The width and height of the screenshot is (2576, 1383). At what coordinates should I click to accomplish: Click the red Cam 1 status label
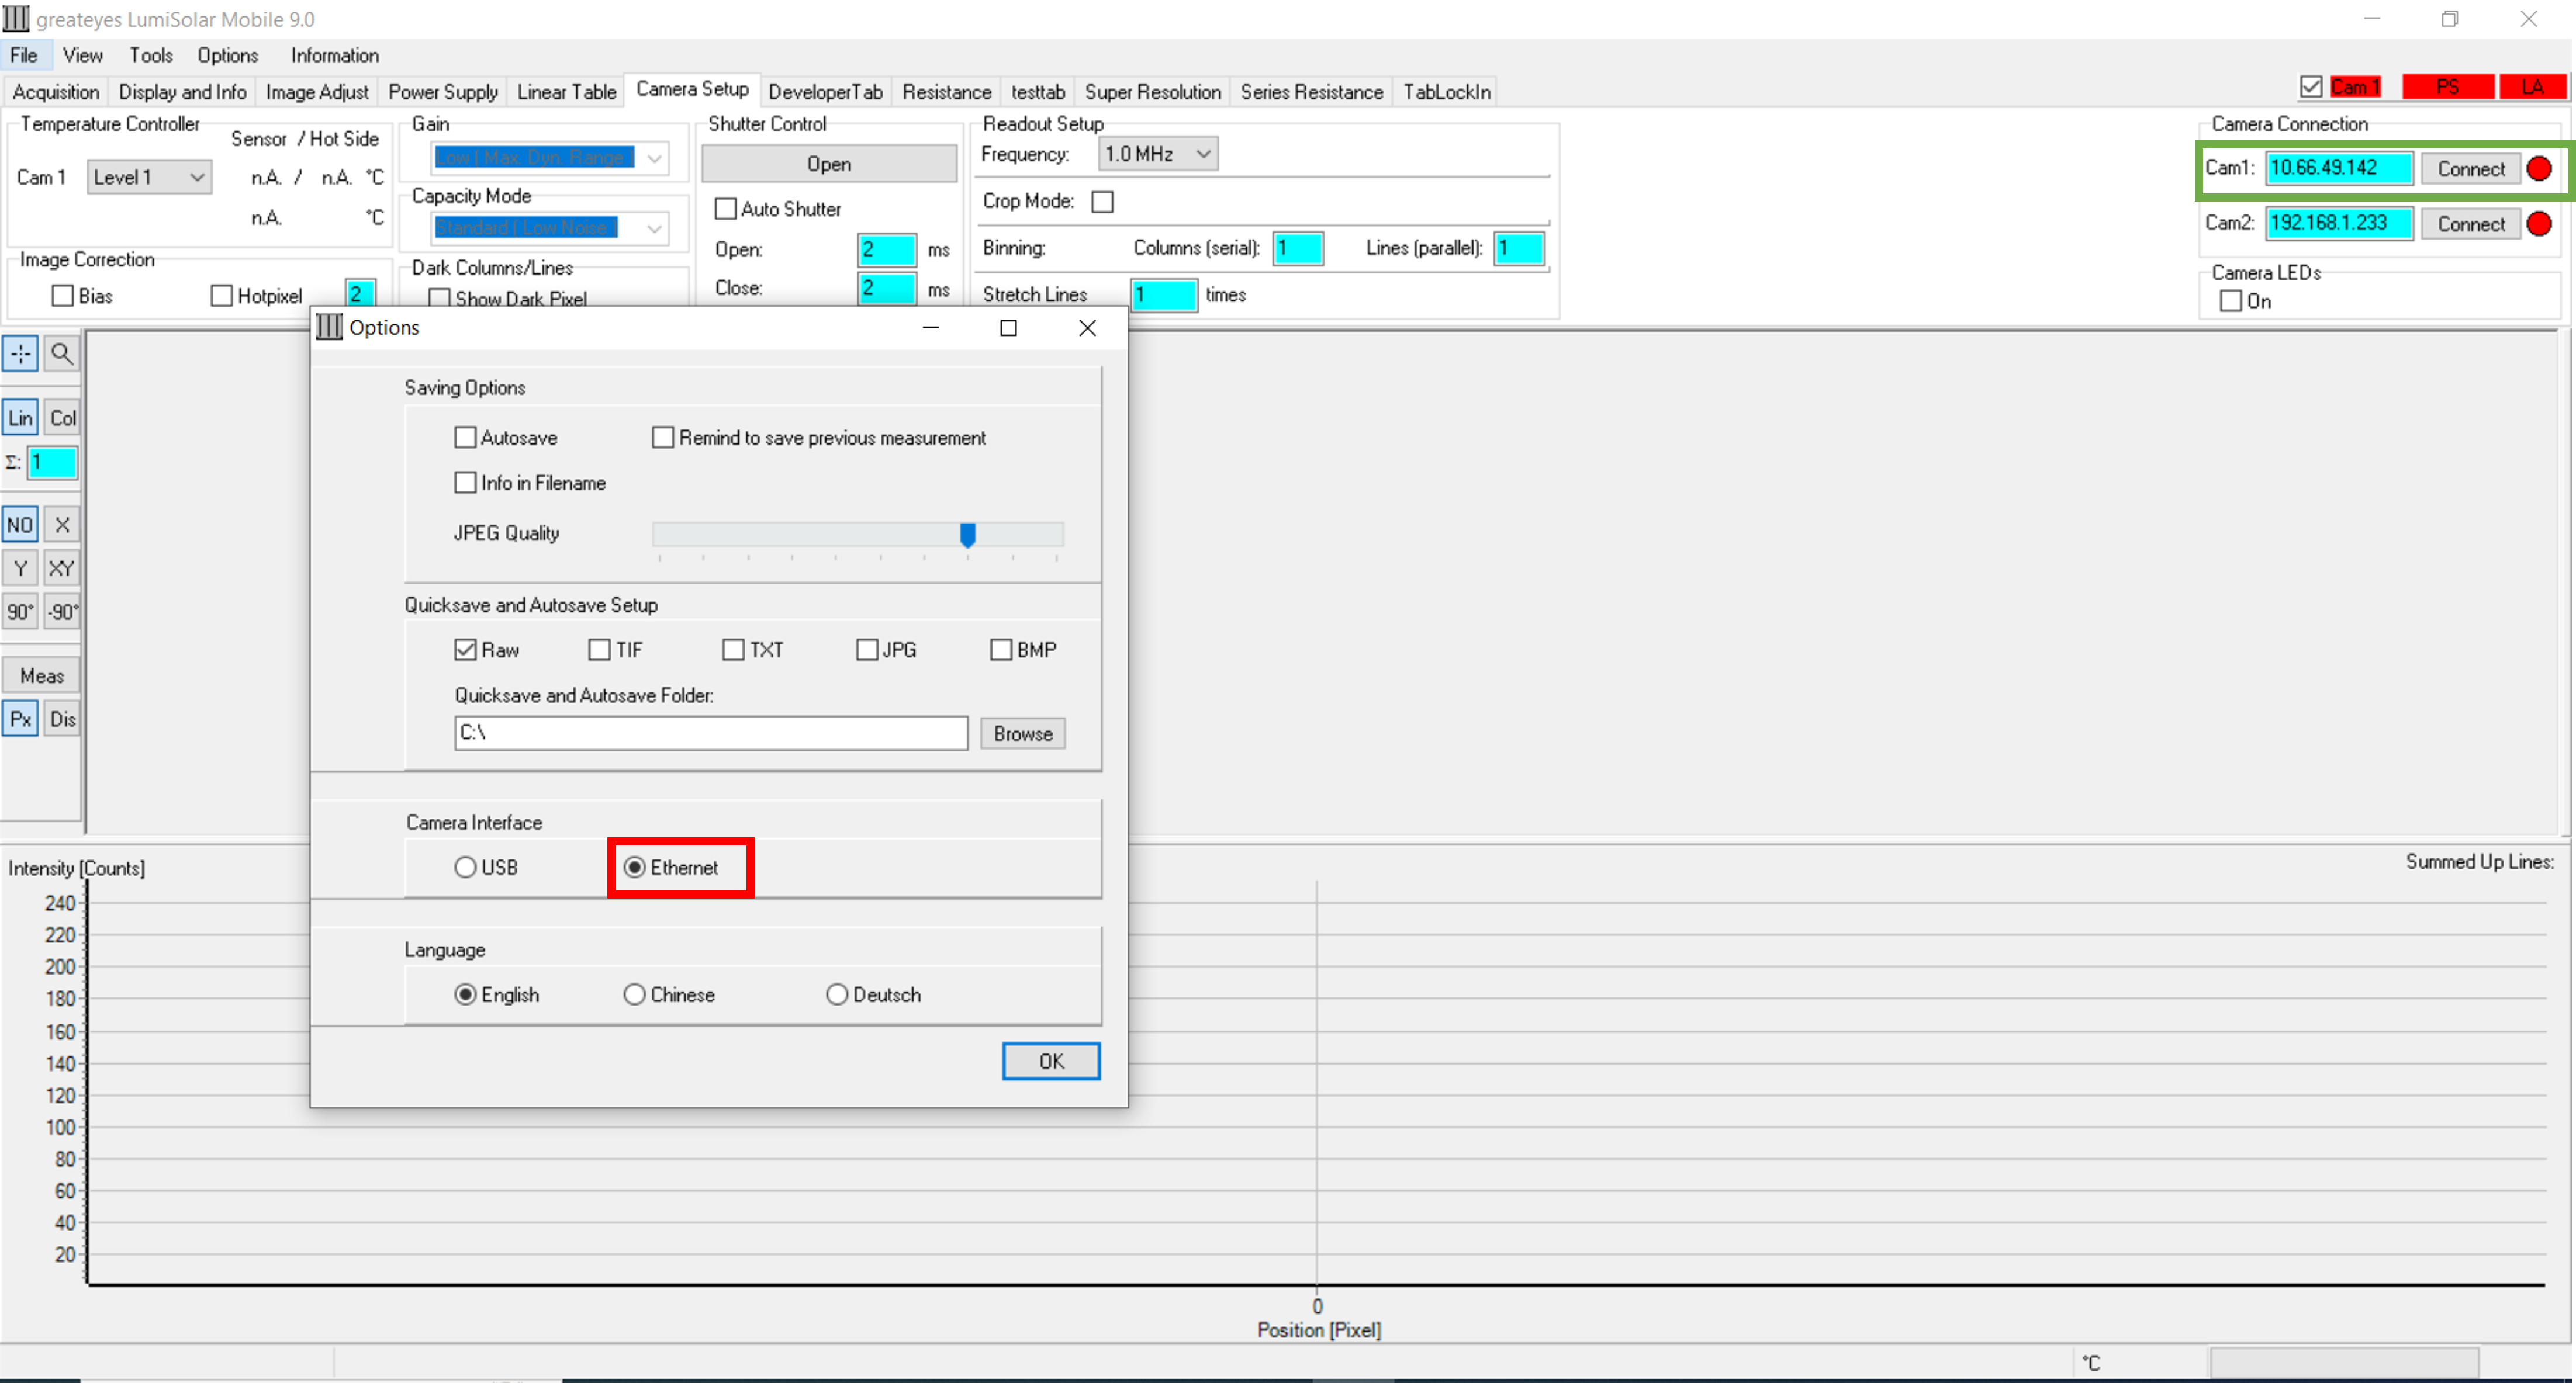click(x=2355, y=87)
